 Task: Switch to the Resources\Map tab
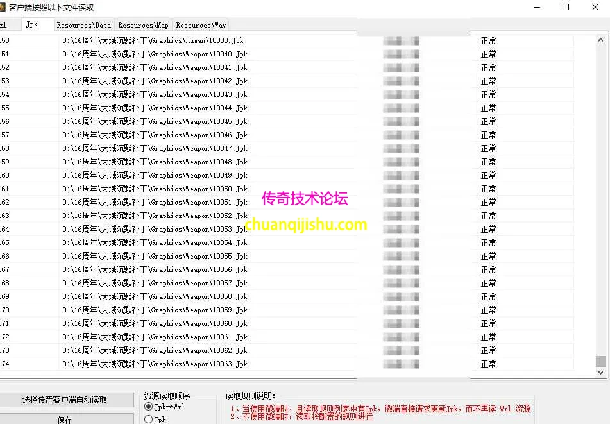[143, 25]
